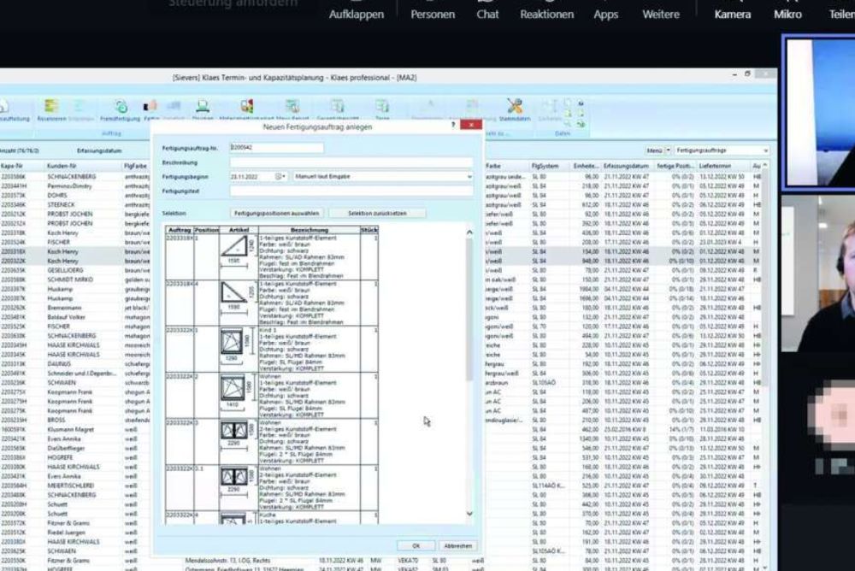Open Stammdaten from the toolbar
Image resolution: width=855 pixels, height=571 pixels.
click(x=515, y=109)
